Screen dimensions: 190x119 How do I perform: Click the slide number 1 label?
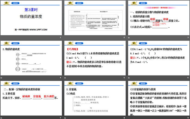pyautogui.click(x=60, y=37)
